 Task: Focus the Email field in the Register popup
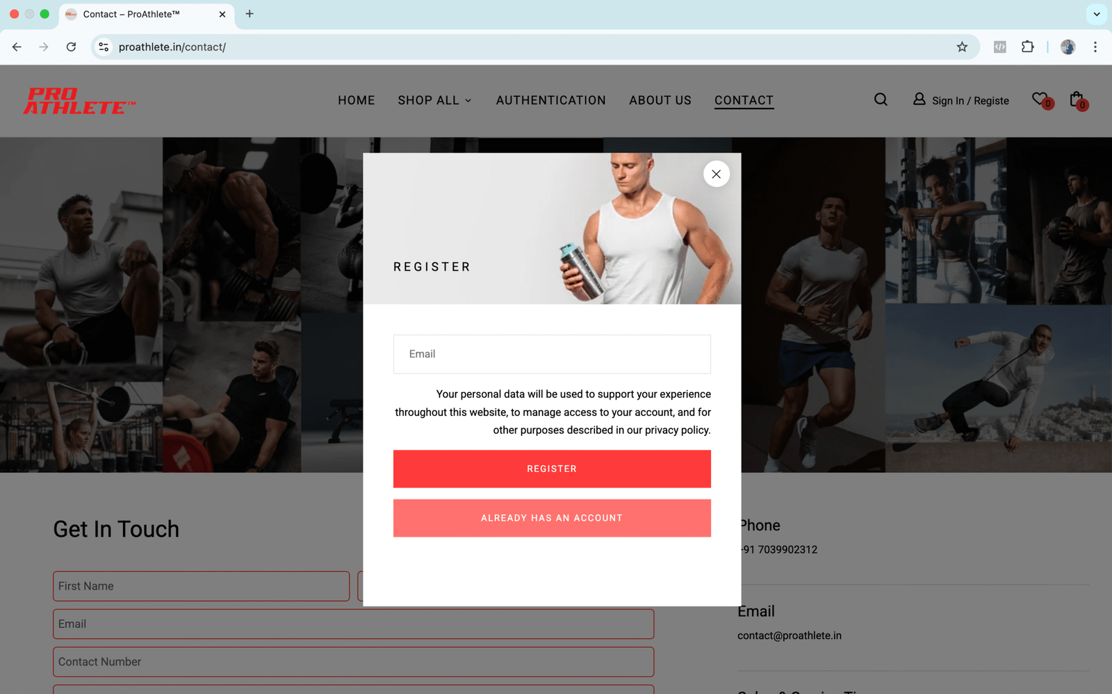(552, 354)
